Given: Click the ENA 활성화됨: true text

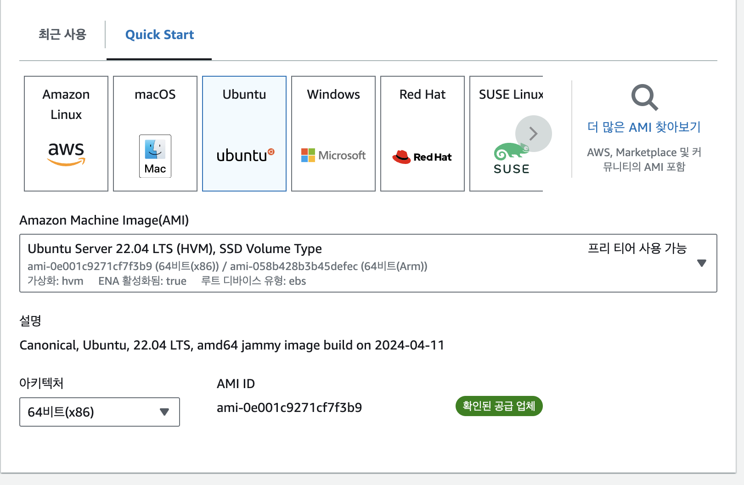Looking at the screenshot, I should tap(142, 281).
